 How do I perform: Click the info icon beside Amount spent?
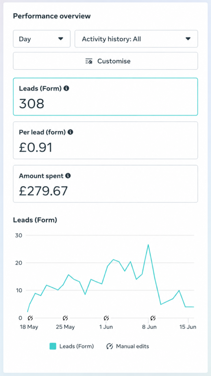coord(68,176)
